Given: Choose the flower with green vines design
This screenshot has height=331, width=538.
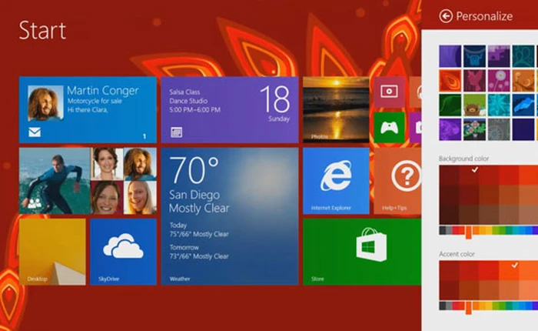Looking at the screenshot, I should click(474, 129).
